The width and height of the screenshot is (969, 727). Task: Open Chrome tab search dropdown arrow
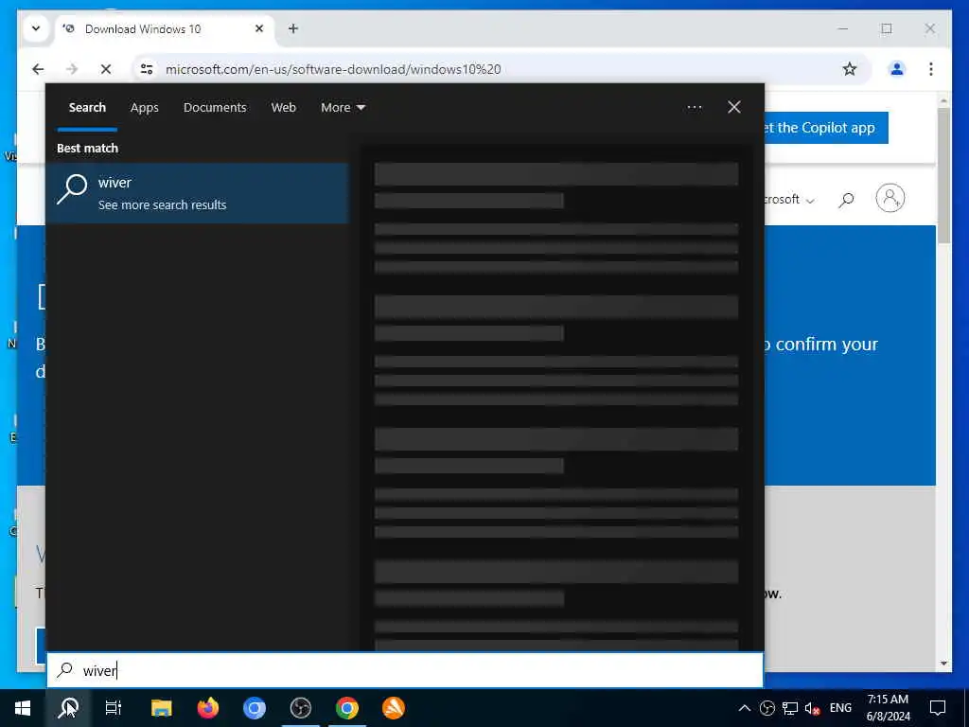[36, 28]
